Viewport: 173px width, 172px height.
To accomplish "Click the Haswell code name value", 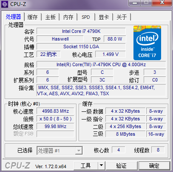I will click(60, 39).
